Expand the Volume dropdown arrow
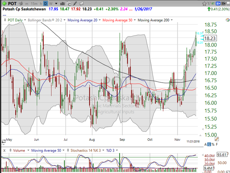The width and height of the screenshot is (230, 173). [x=28, y=150]
